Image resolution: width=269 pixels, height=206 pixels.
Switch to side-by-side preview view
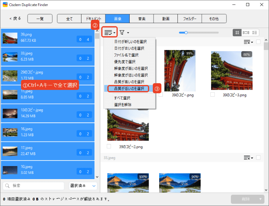[x=246, y=32]
